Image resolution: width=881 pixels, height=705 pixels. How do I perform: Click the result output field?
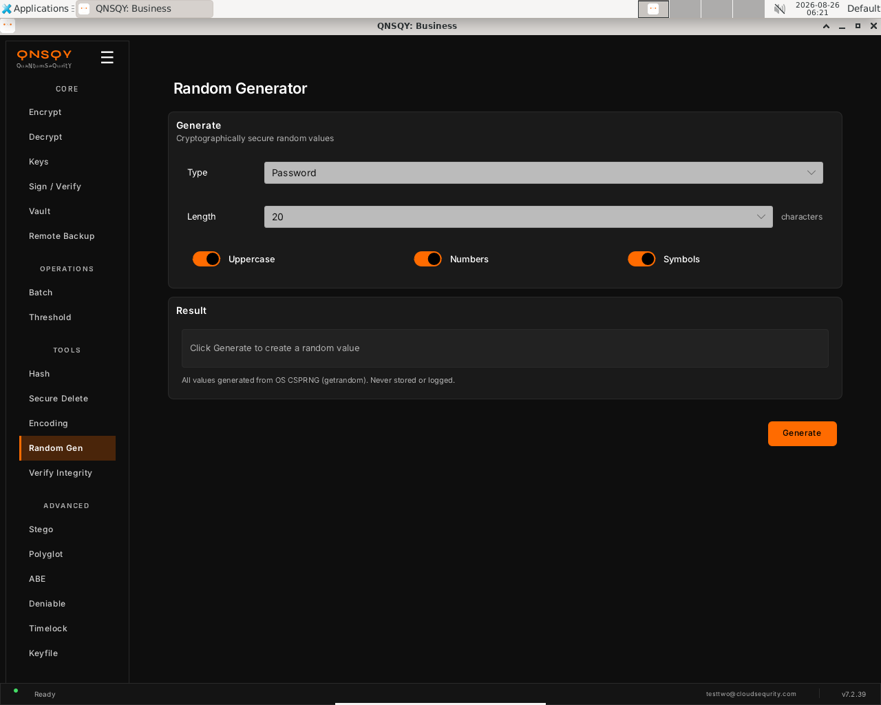[x=505, y=348]
